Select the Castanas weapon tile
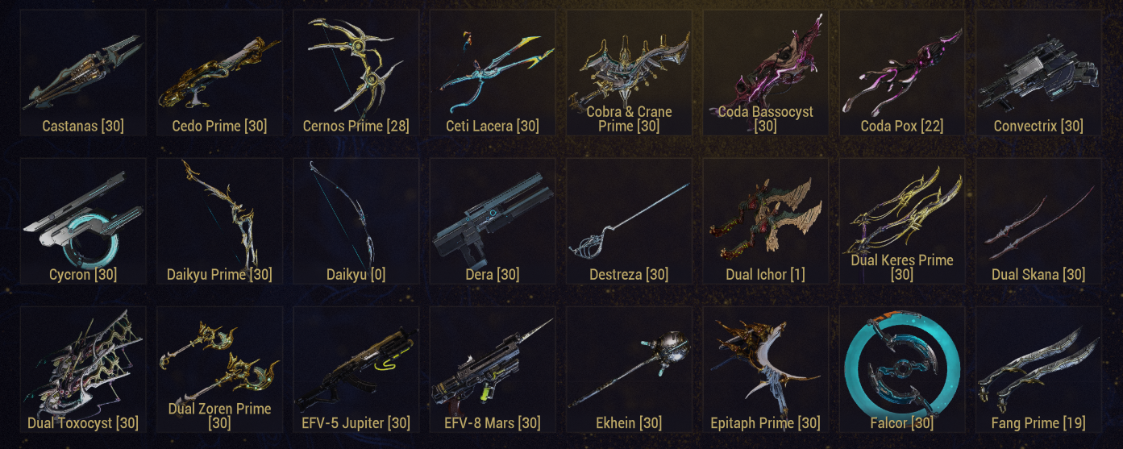Screen dimensions: 1123x449 tap(83, 73)
